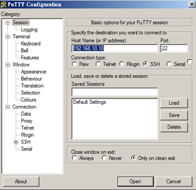Collapse the Connection category node
Image resolution: width=196 pixels, height=190 pixels.
tap(8, 107)
